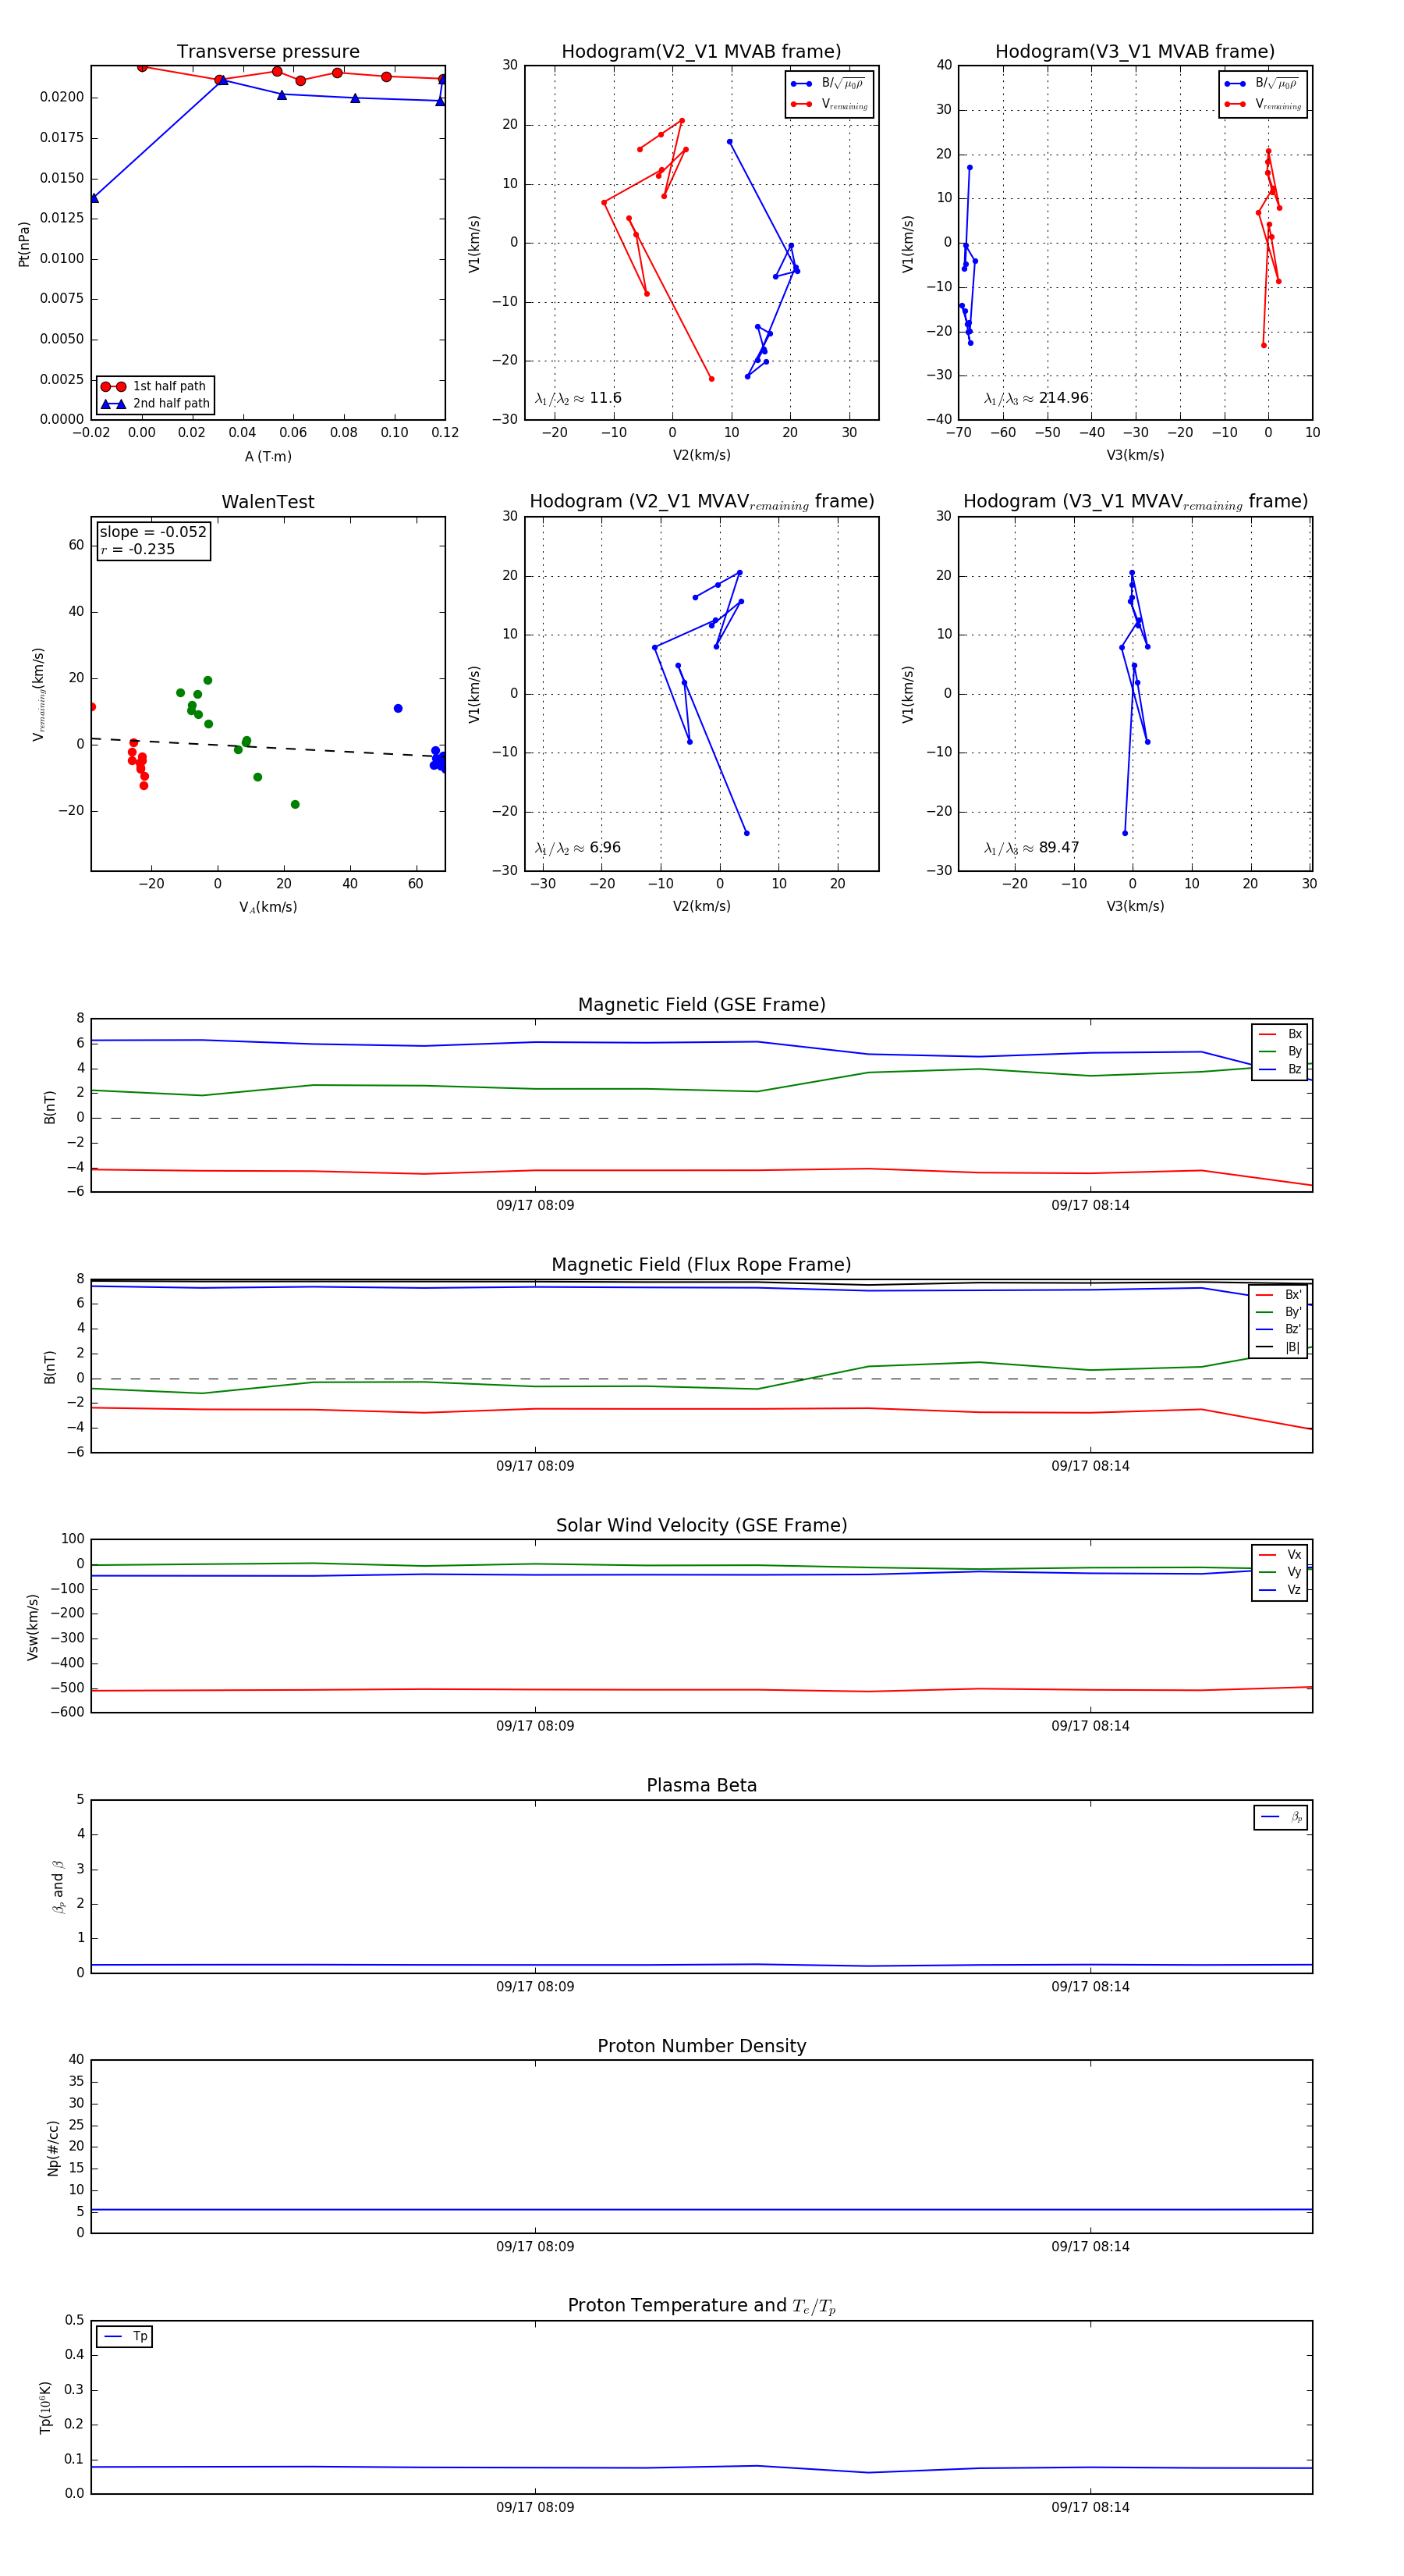Image resolution: width=1404 pixels, height=2576 pixels.
Task: Click the λ1/λ2 ≈ 6.96 annotation
Action: coord(577,848)
